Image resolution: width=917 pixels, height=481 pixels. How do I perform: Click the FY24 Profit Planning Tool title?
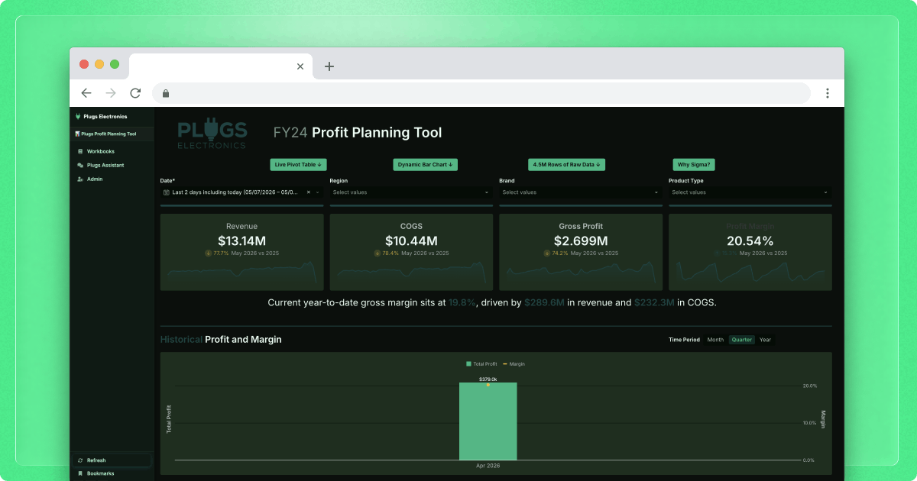point(358,133)
